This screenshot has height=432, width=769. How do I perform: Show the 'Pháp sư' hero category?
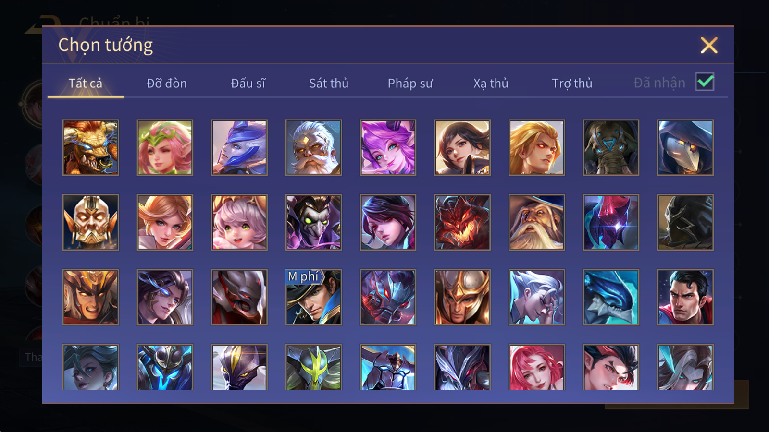pos(410,84)
